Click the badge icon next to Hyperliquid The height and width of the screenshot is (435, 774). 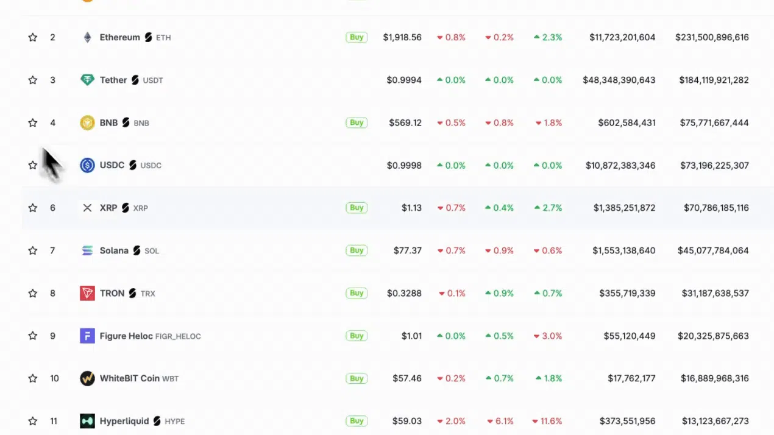tap(157, 421)
